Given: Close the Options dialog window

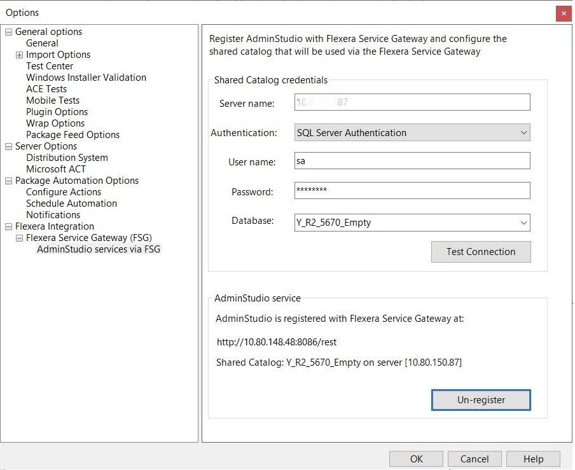Looking at the screenshot, I should click(562, 13).
